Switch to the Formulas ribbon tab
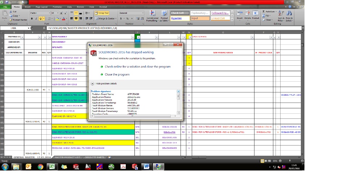The width and height of the screenshot is (348, 195). [57, 7]
